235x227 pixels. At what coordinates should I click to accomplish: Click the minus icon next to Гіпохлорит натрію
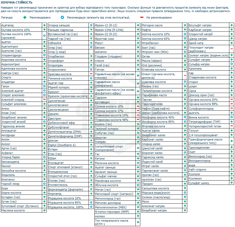tap(232, 49)
